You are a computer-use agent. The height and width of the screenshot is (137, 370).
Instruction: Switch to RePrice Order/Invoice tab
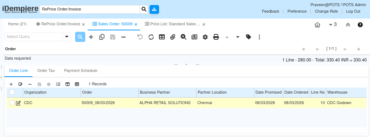coord(58,24)
